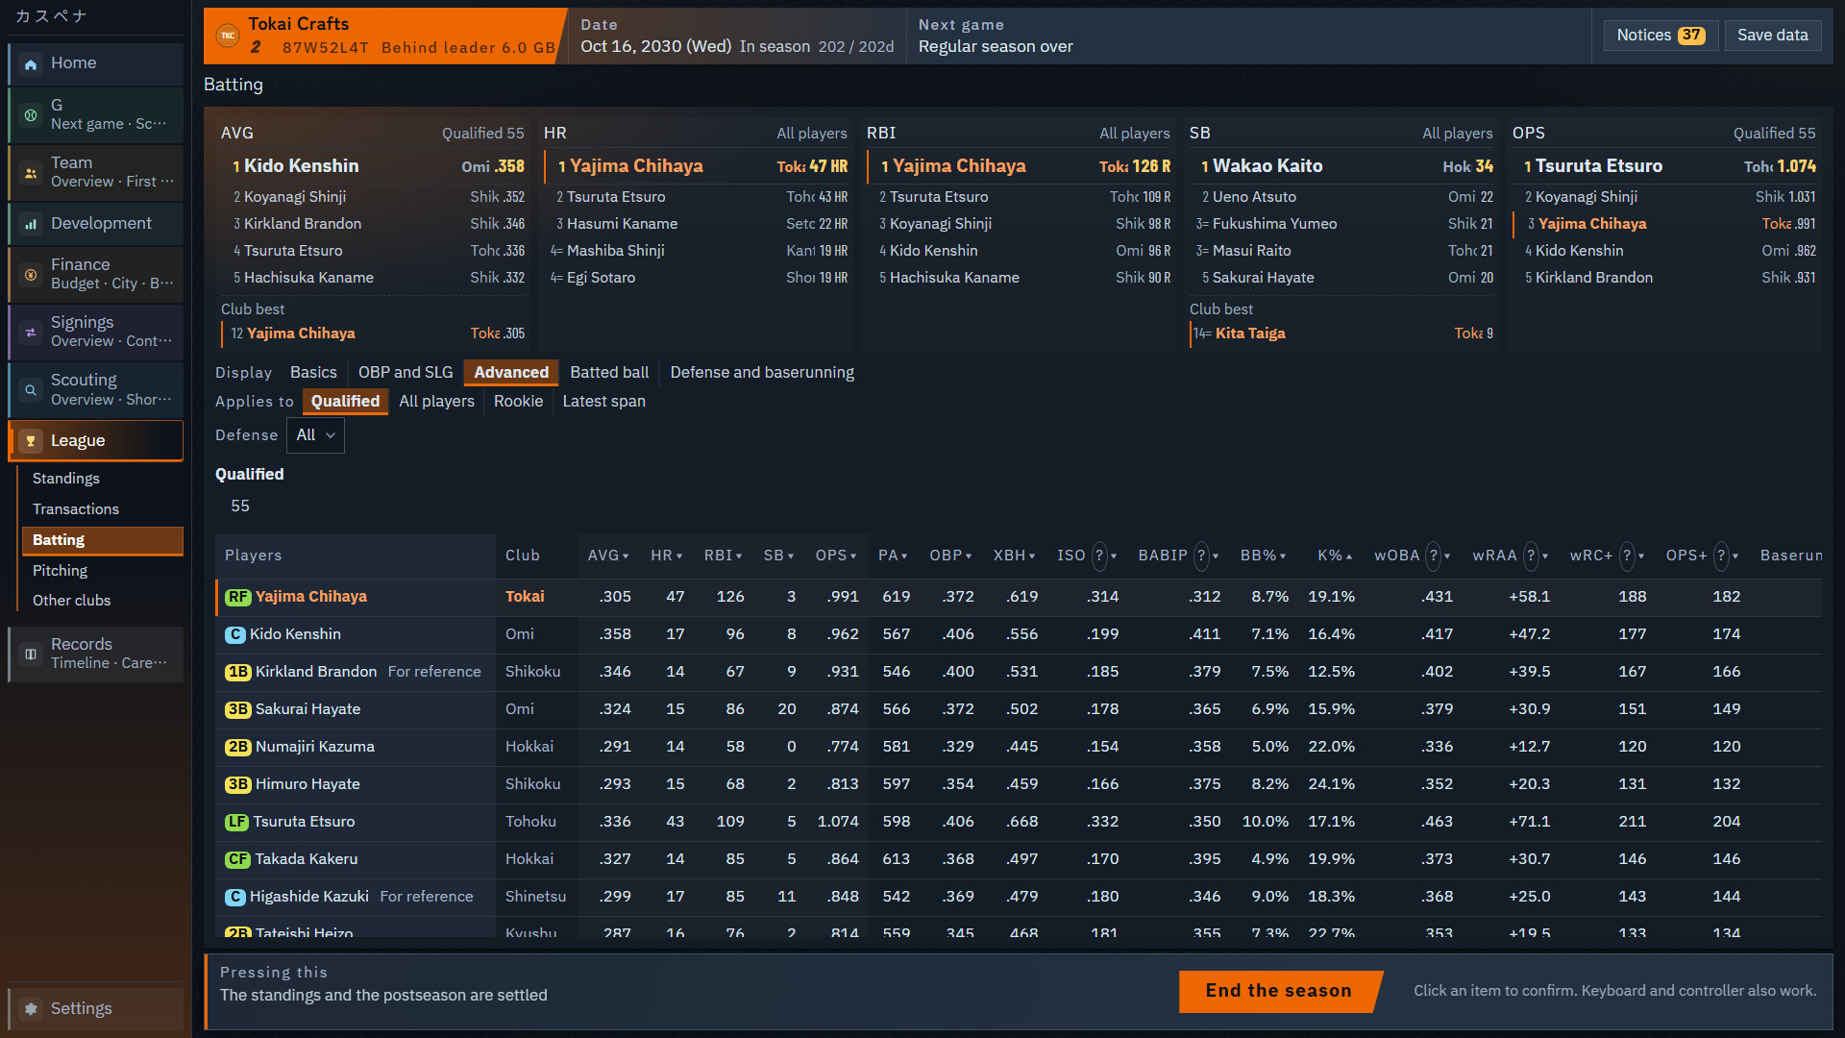Apply stats to All players
The image size is (1845, 1038).
pos(436,401)
